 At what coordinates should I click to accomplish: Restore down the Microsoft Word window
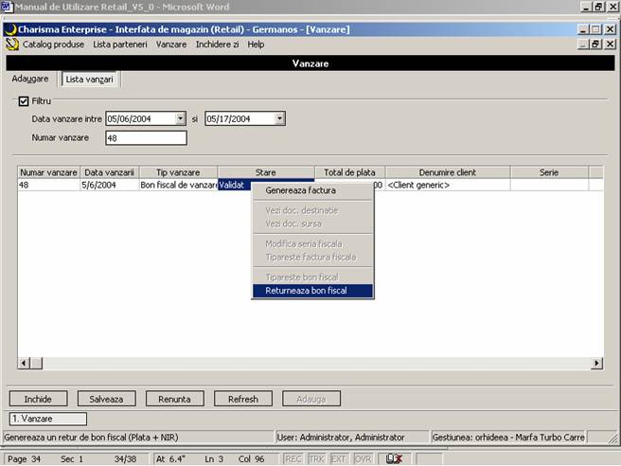click(x=599, y=7)
